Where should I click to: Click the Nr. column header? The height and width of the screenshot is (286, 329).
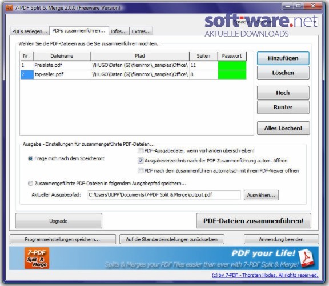[27, 56]
